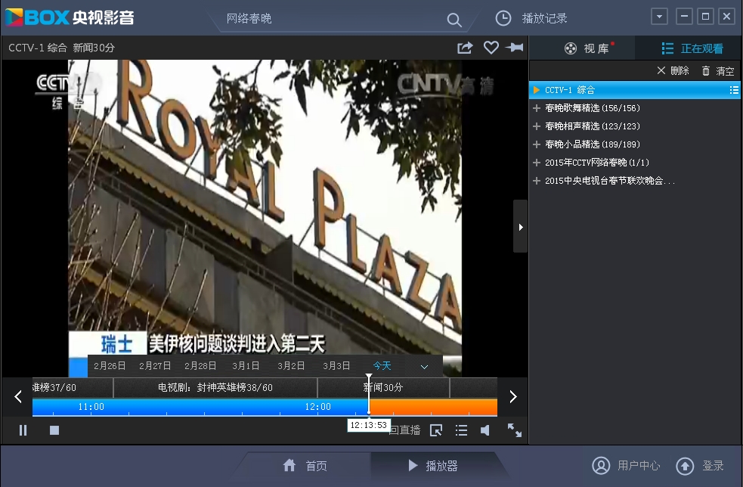The image size is (743, 487).
Task: Pause the live stream
Action: tap(23, 430)
